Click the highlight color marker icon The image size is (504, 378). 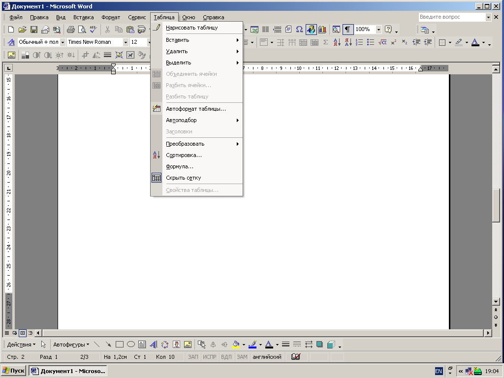click(x=459, y=42)
